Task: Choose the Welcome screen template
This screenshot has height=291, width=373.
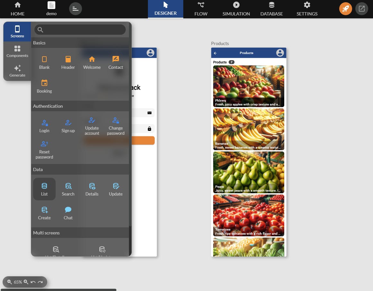Action: pyautogui.click(x=92, y=63)
